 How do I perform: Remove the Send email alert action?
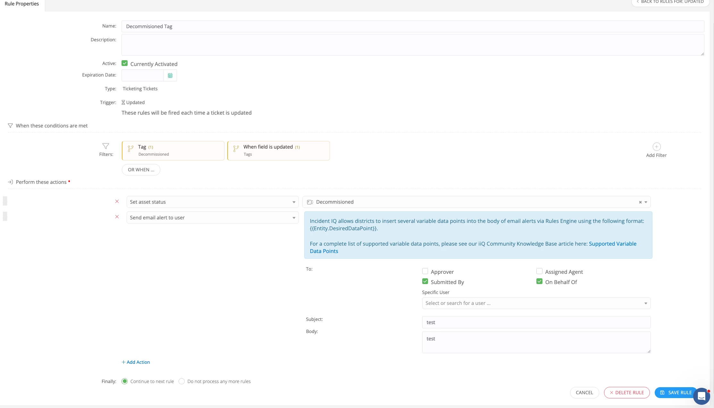pyautogui.click(x=117, y=217)
